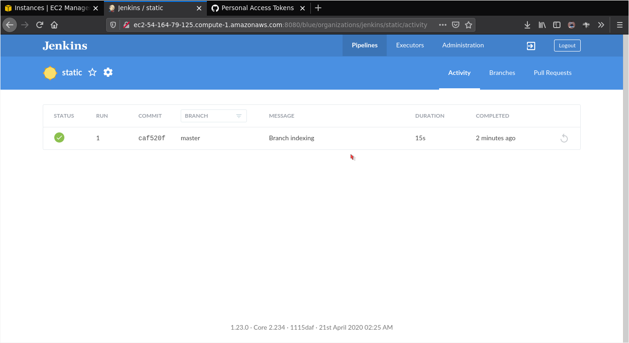Open the Administration menu
629x343 pixels.
(x=463, y=45)
